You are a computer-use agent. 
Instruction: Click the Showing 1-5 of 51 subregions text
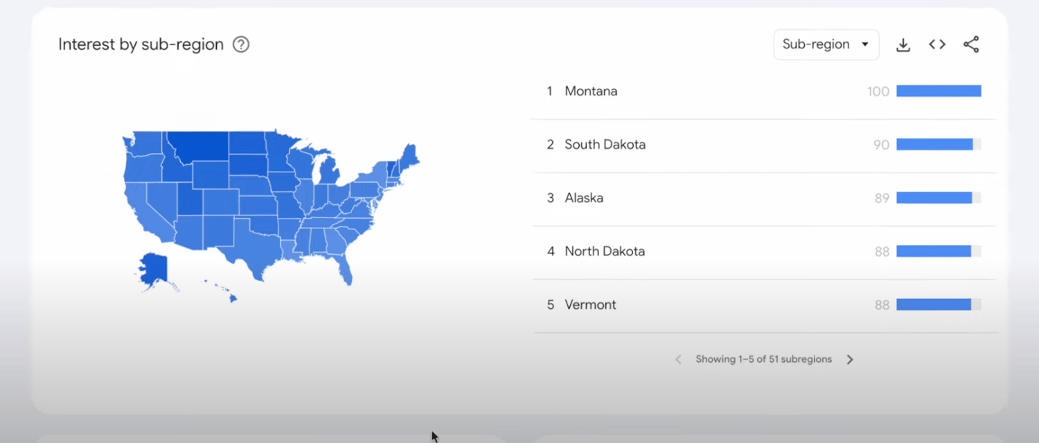click(x=763, y=359)
